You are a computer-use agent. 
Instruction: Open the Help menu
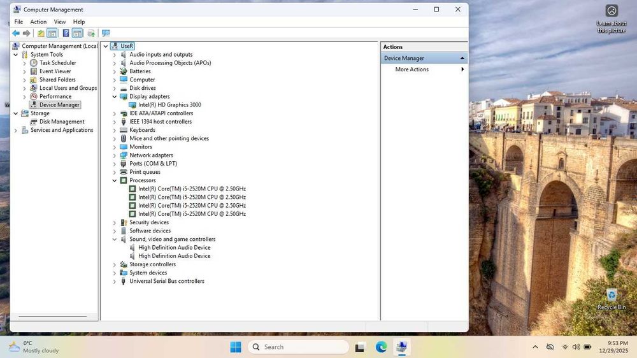click(x=79, y=22)
